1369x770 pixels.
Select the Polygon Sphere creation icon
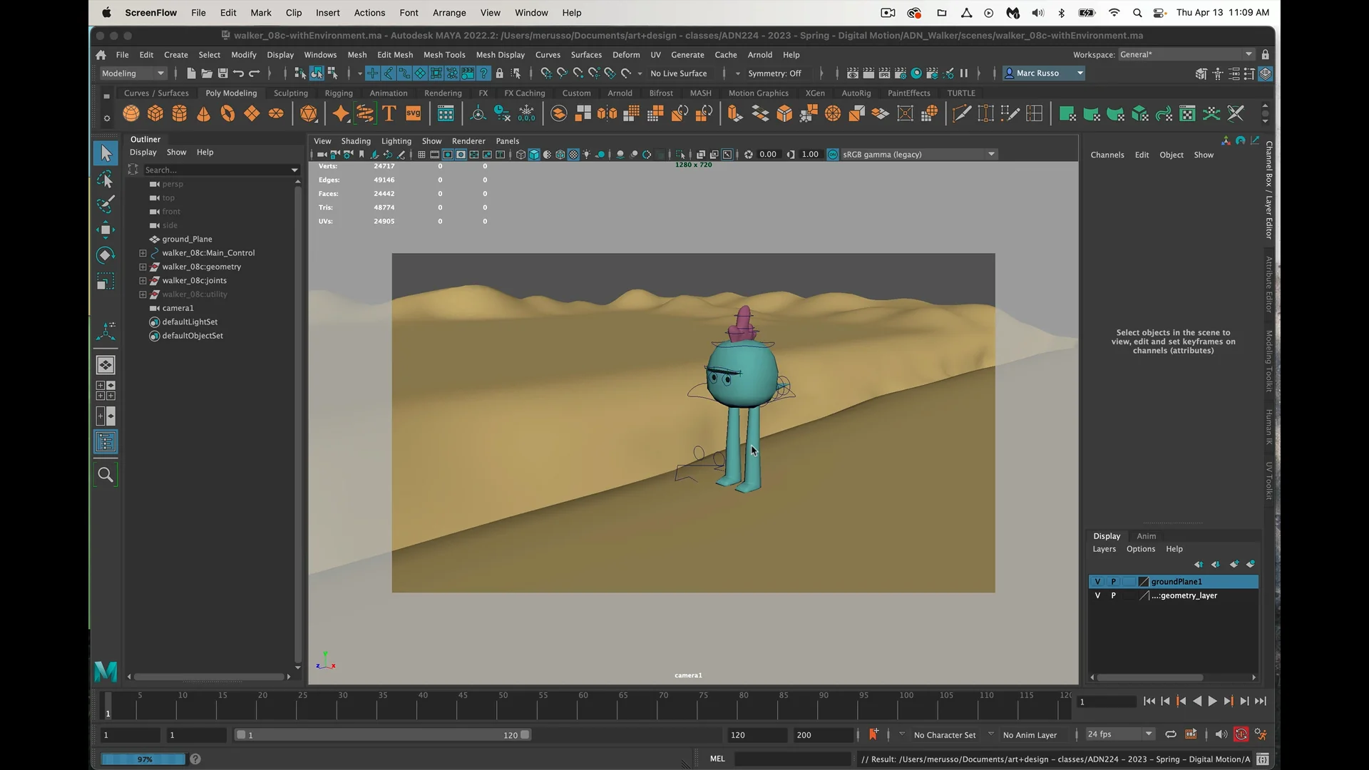pos(130,113)
